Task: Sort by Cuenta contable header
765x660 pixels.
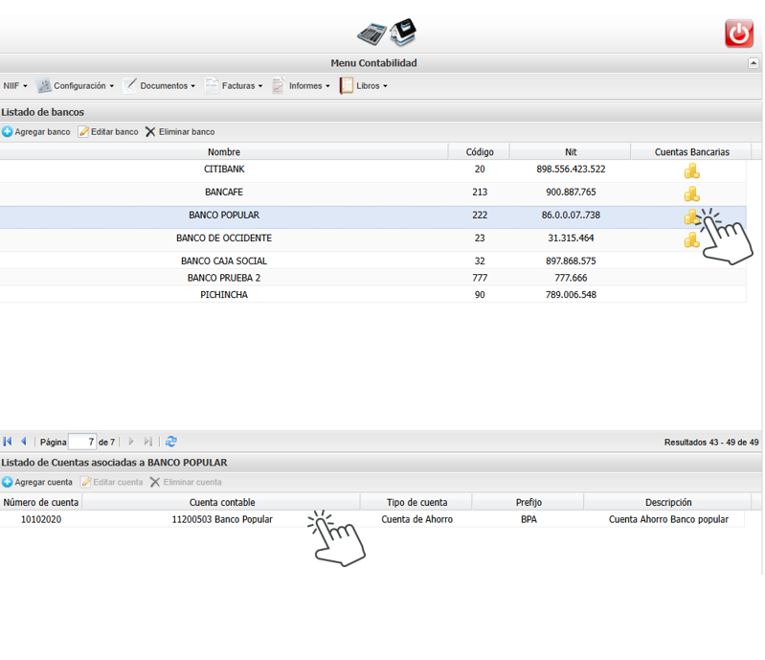Action: [x=222, y=502]
